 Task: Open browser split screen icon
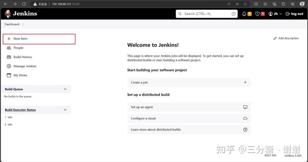(x=256, y=4)
